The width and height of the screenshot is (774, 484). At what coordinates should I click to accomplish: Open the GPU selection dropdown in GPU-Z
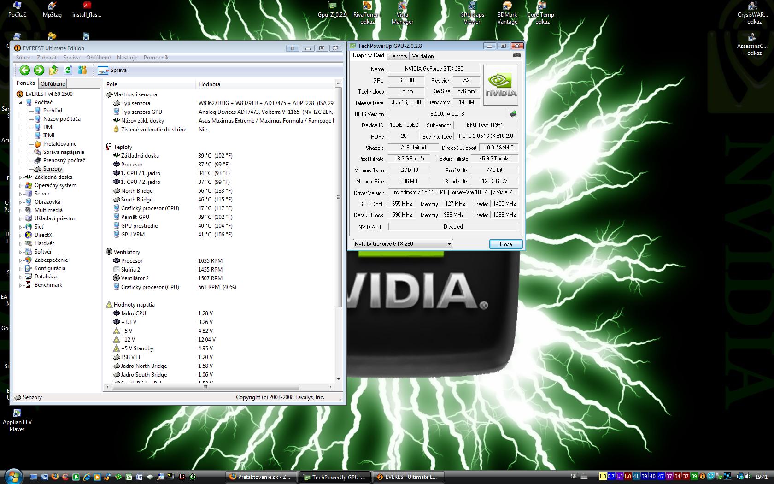[x=403, y=244]
